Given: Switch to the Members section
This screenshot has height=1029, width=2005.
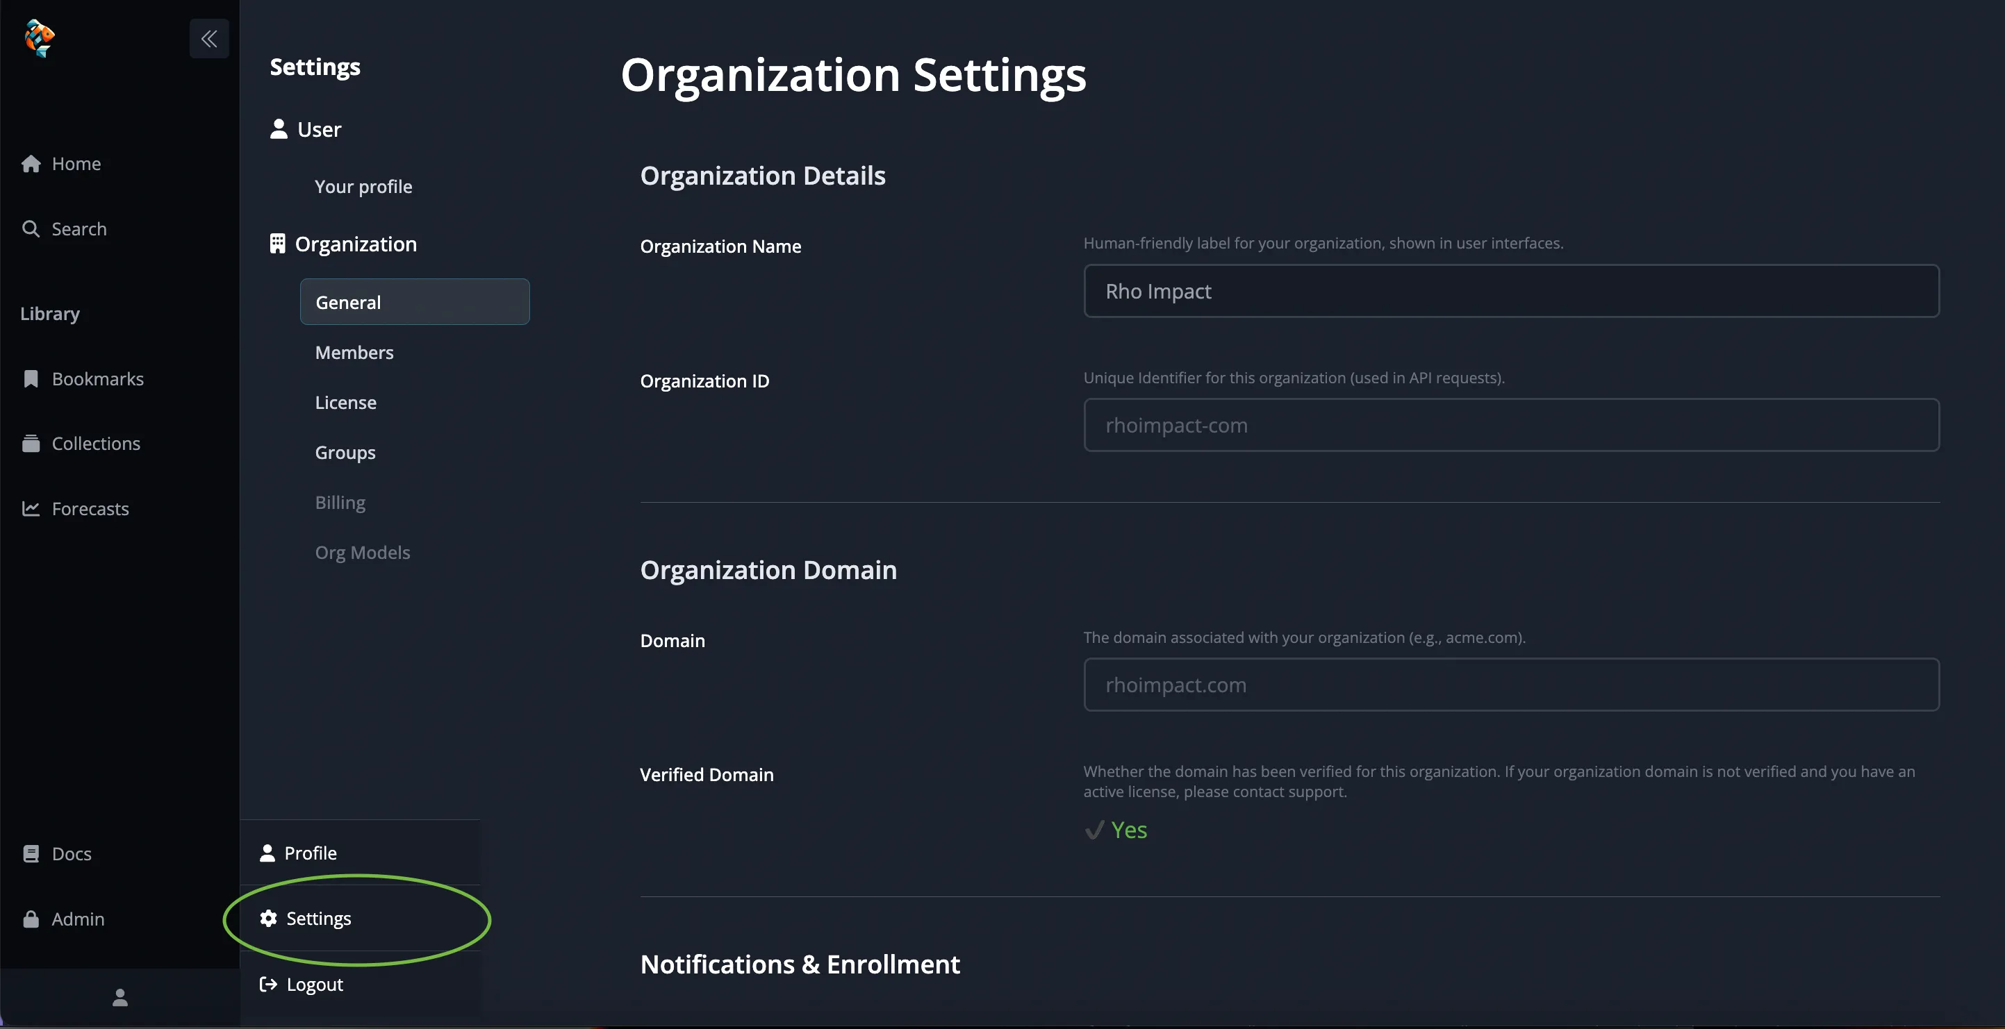Looking at the screenshot, I should [354, 351].
